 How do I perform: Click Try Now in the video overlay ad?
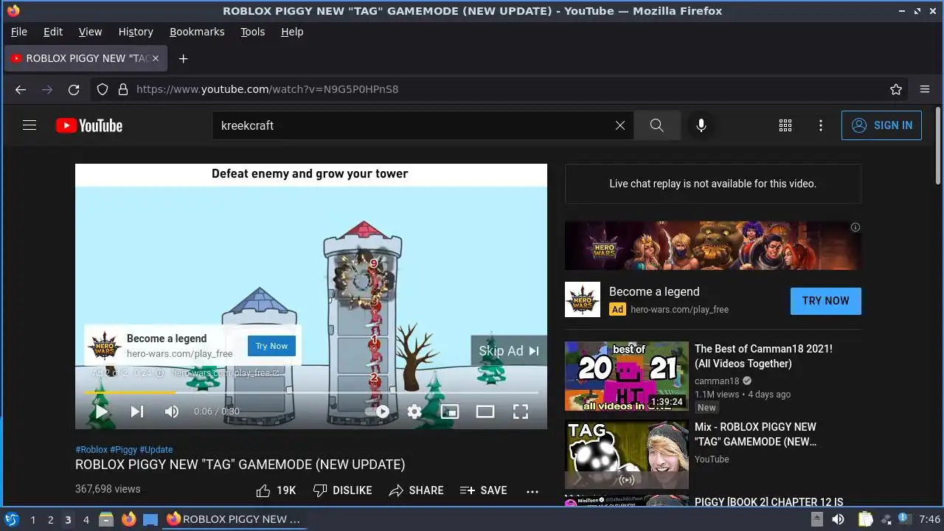pos(271,346)
